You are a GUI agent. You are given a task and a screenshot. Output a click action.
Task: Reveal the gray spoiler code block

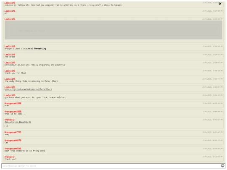click(113, 30)
